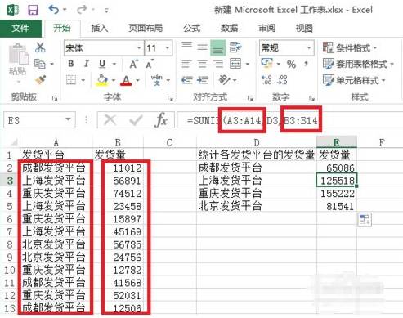403x318 pixels.
Task: Switch to the 公式 ribbon tab
Action: 191,28
